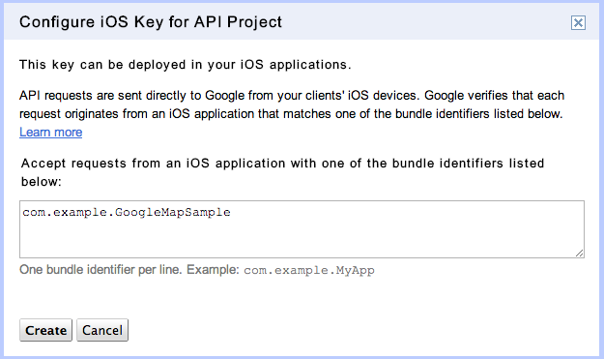Focus the bundle identifiers text area
Screen dimensions: 604x359
coord(302,229)
